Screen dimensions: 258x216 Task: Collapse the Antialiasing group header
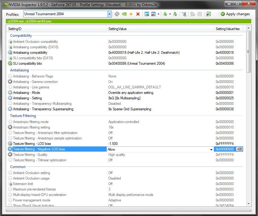click(x=19, y=70)
